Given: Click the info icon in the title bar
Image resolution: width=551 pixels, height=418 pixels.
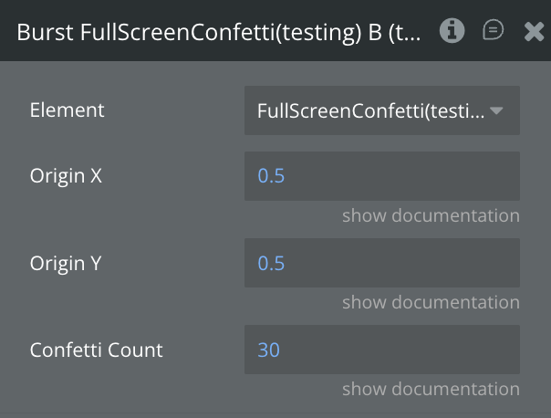Looking at the screenshot, I should 451,31.
